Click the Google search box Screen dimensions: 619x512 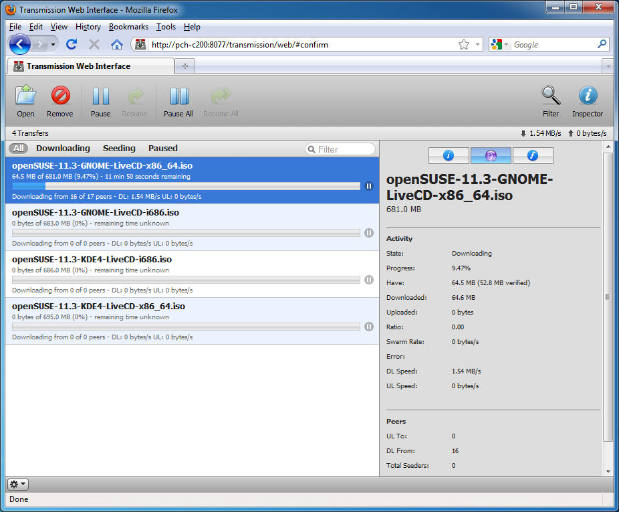(554, 44)
